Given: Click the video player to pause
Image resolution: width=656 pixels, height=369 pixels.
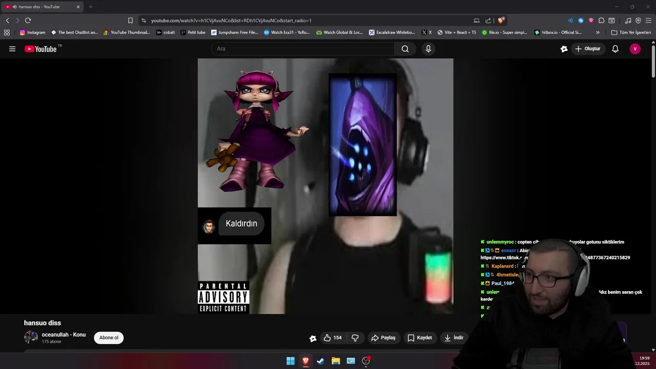Looking at the screenshot, I should point(325,186).
